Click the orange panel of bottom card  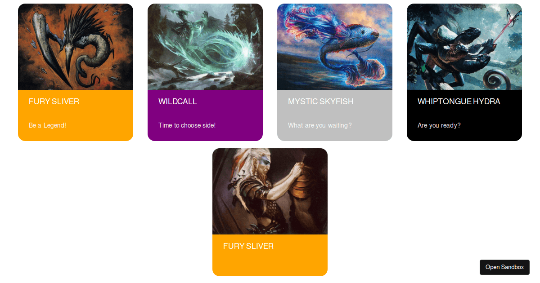[x=270, y=255]
